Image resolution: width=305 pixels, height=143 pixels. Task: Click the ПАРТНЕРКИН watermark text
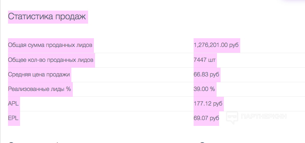click(x=264, y=116)
